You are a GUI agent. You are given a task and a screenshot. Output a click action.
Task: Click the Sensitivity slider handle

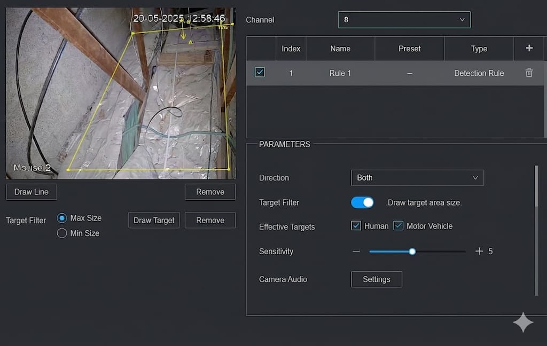(412, 251)
